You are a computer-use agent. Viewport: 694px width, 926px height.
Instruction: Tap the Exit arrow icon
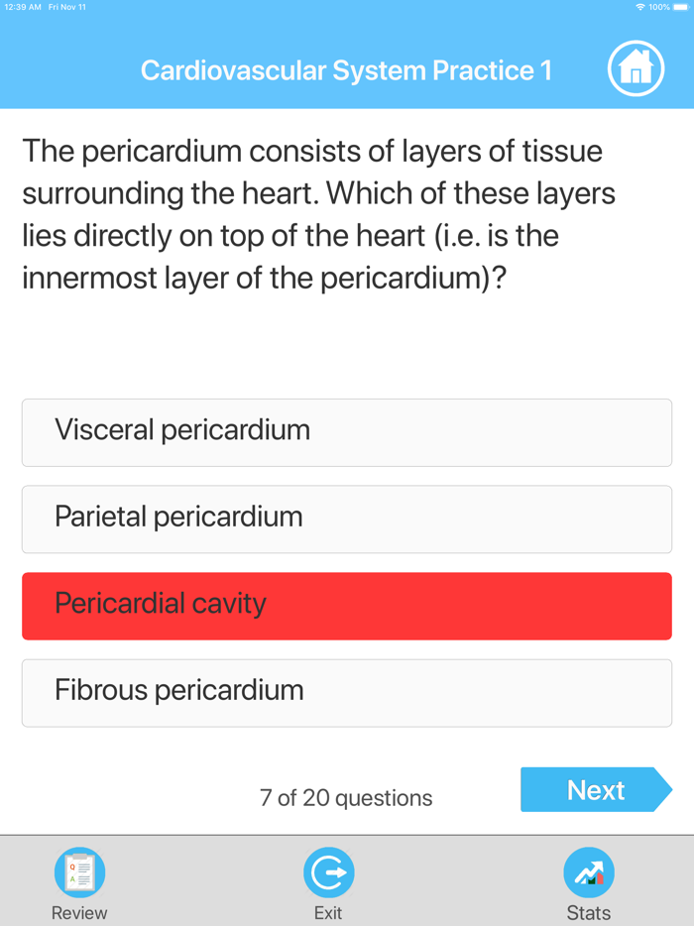(329, 871)
